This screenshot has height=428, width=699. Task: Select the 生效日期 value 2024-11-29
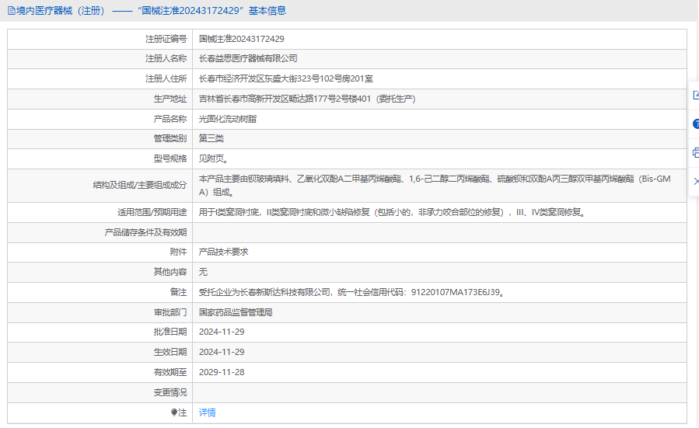222,352
